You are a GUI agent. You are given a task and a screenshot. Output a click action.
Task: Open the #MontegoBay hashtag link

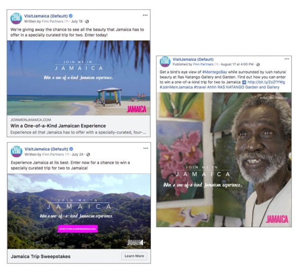pos(214,72)
